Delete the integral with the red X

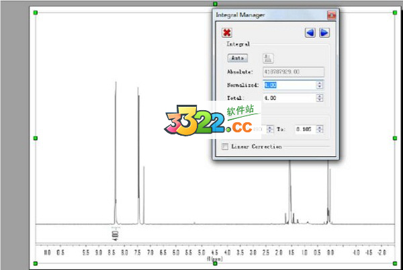click(x=227, y=33)
